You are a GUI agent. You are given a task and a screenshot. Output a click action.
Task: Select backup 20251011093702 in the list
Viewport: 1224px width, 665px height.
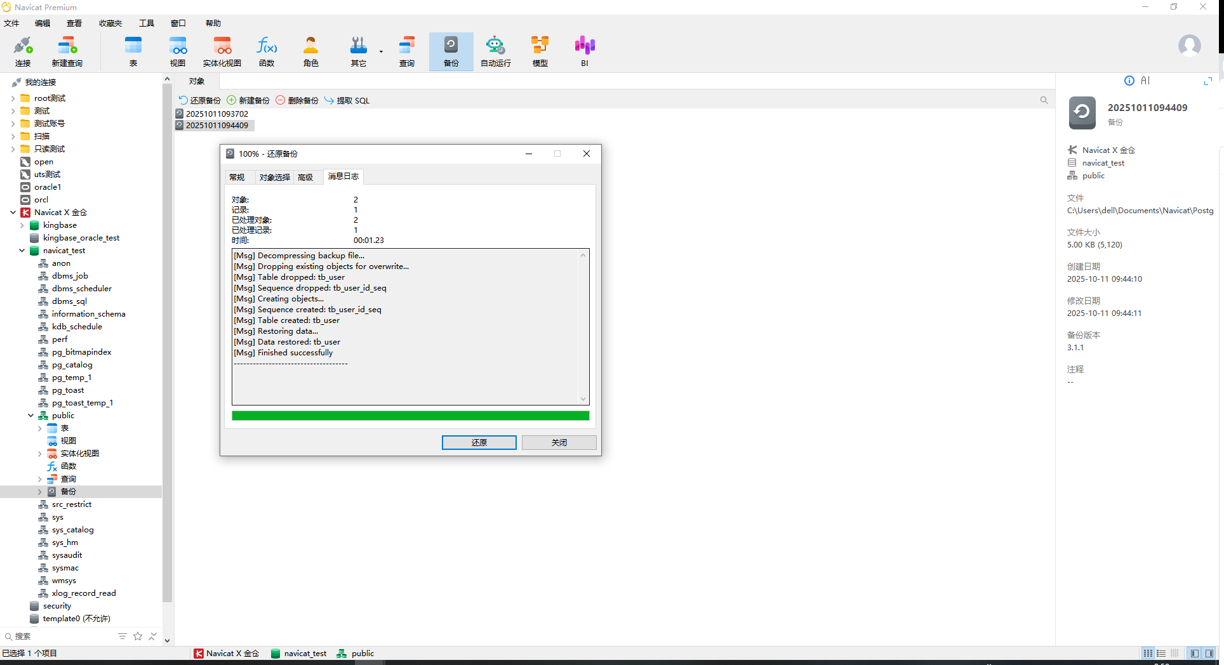click(x=216, y=114)
